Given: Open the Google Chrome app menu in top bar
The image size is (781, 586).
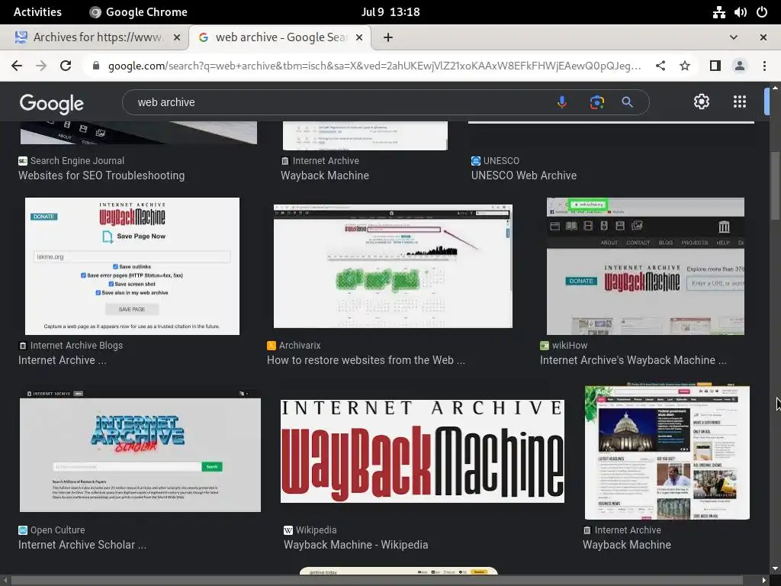Looking at the screenshot, I should point(139,12).
